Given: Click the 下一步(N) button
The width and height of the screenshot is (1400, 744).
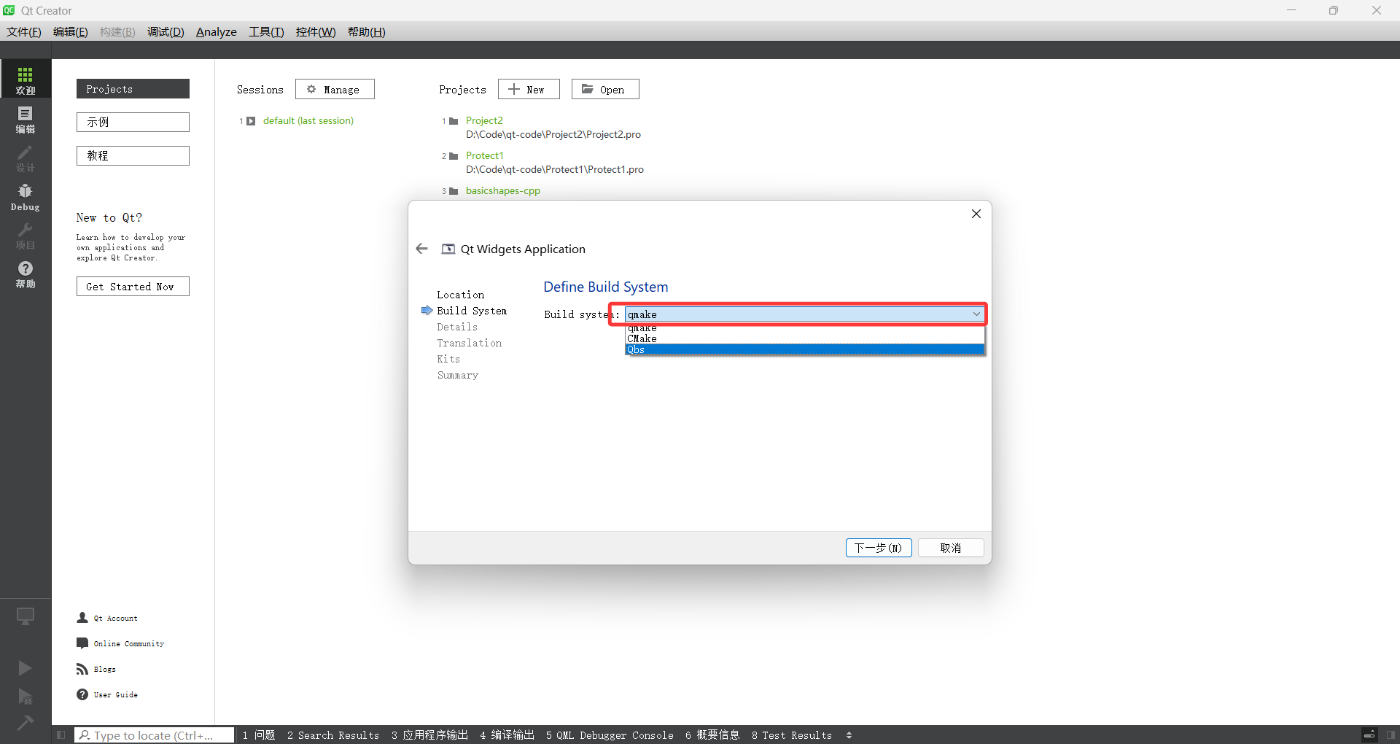Looking at the screenshot, I should click(879, 548).
